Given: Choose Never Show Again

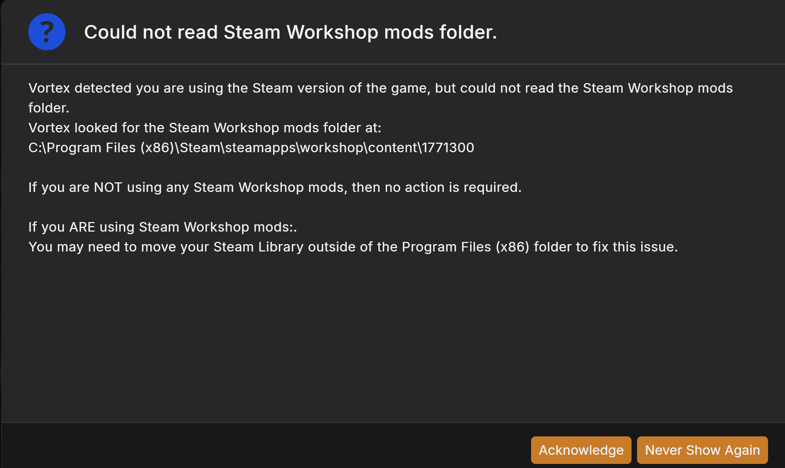Looking at the screenshot, I should coord(702,450).
